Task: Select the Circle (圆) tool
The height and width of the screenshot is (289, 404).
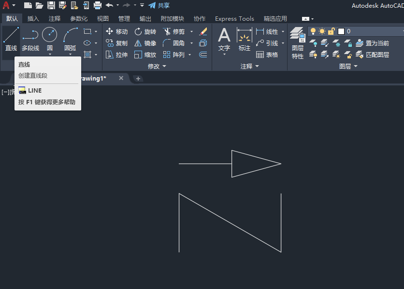Action: click(49, 39)
